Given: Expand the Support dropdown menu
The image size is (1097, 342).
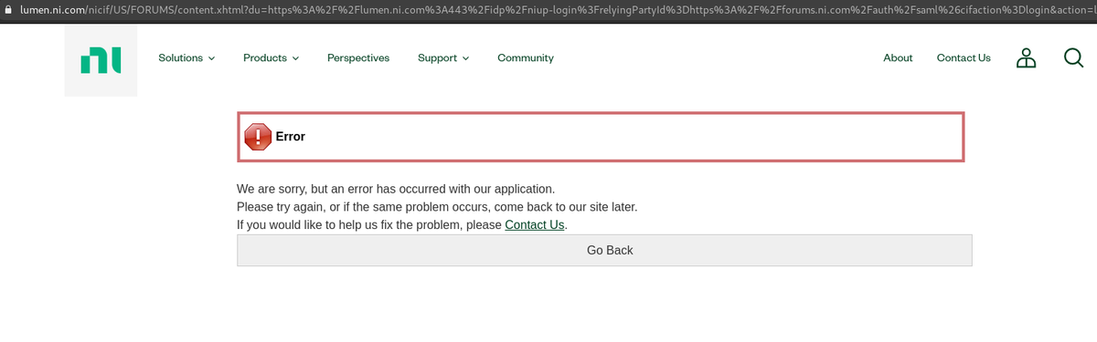Looking at the screenshot, I should click(x=443, y=57).
